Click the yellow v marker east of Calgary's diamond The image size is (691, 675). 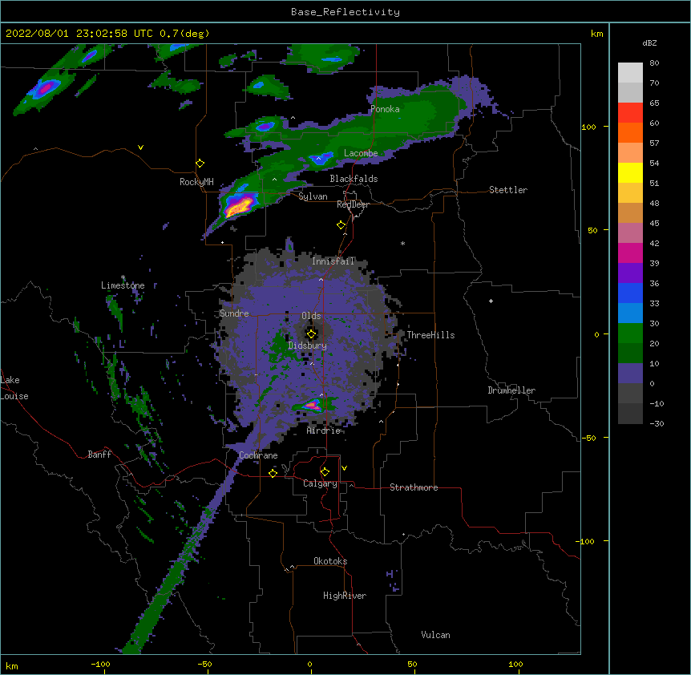344,468
